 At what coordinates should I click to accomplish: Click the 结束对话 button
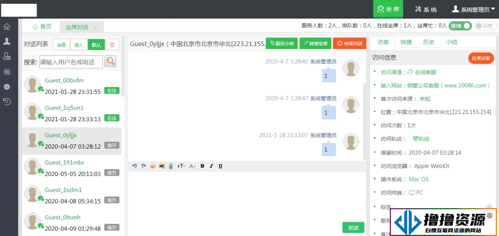350,43
